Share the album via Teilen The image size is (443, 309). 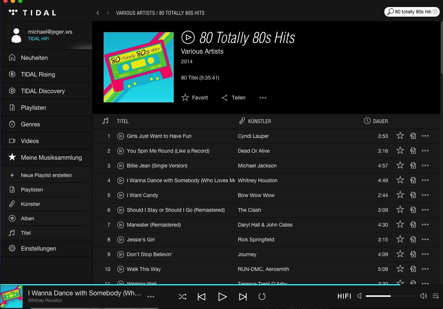coord(233,98)
